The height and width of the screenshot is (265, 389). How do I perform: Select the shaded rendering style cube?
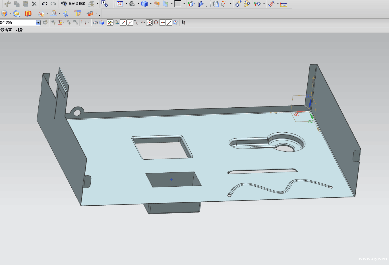[144, 4]
